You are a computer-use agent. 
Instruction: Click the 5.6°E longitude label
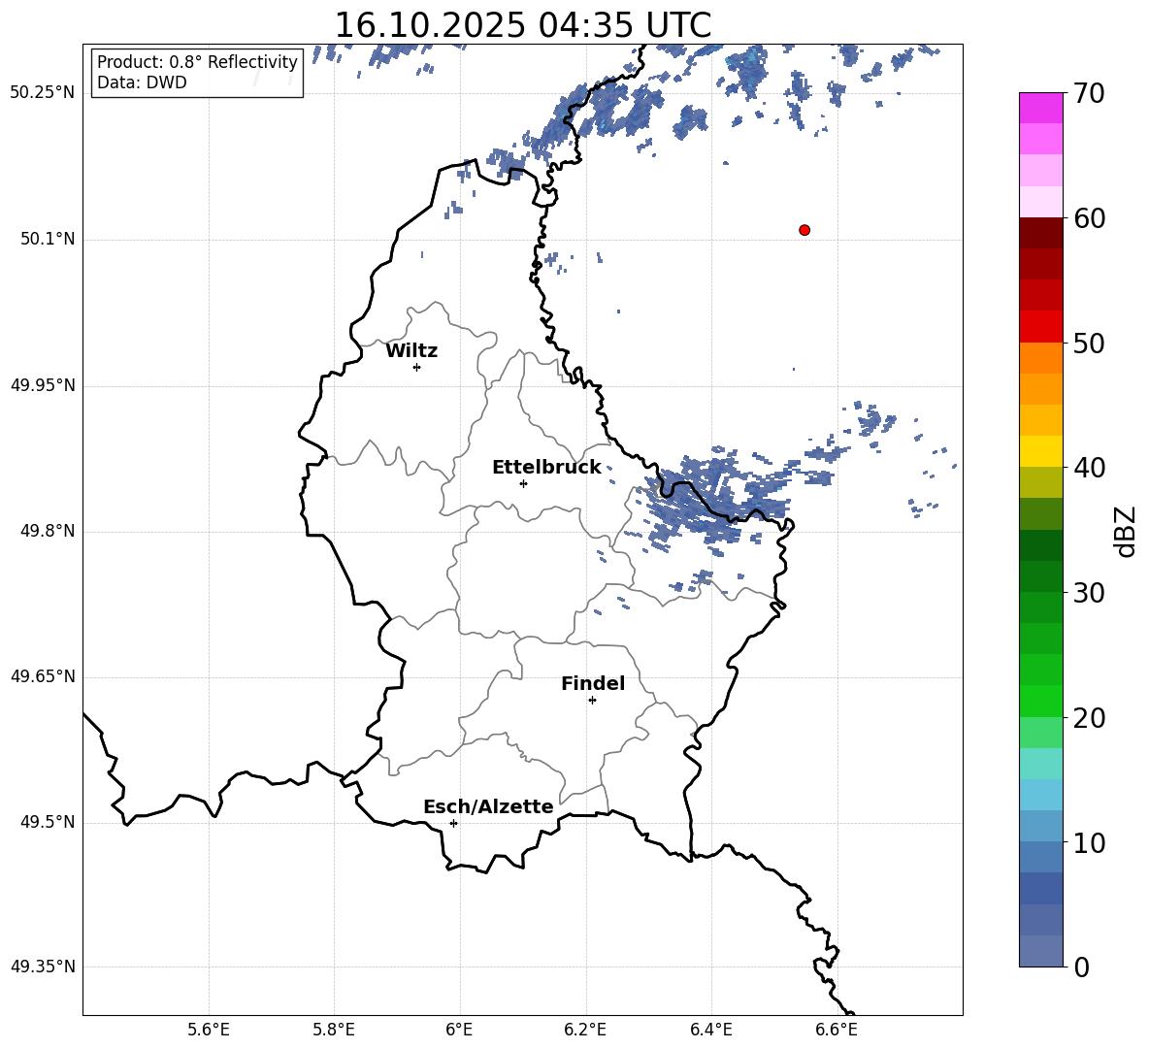click(209, 1031)
